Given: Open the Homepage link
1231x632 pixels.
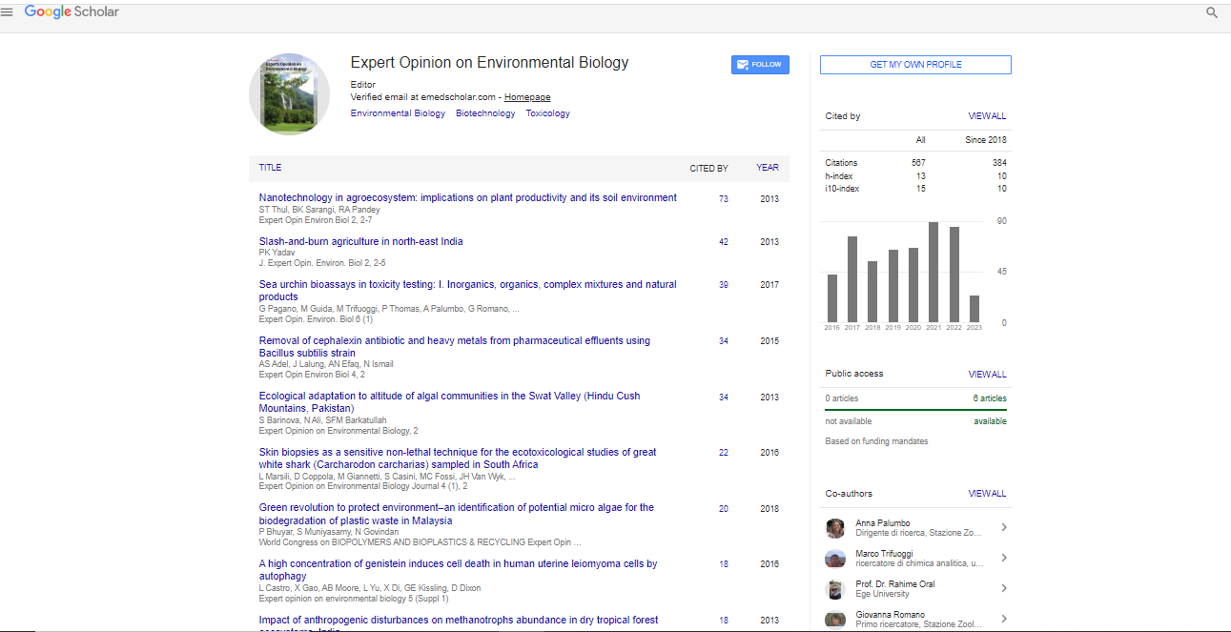Looking at the screenshot, I should pyautogui.click(x=527, y=97).
